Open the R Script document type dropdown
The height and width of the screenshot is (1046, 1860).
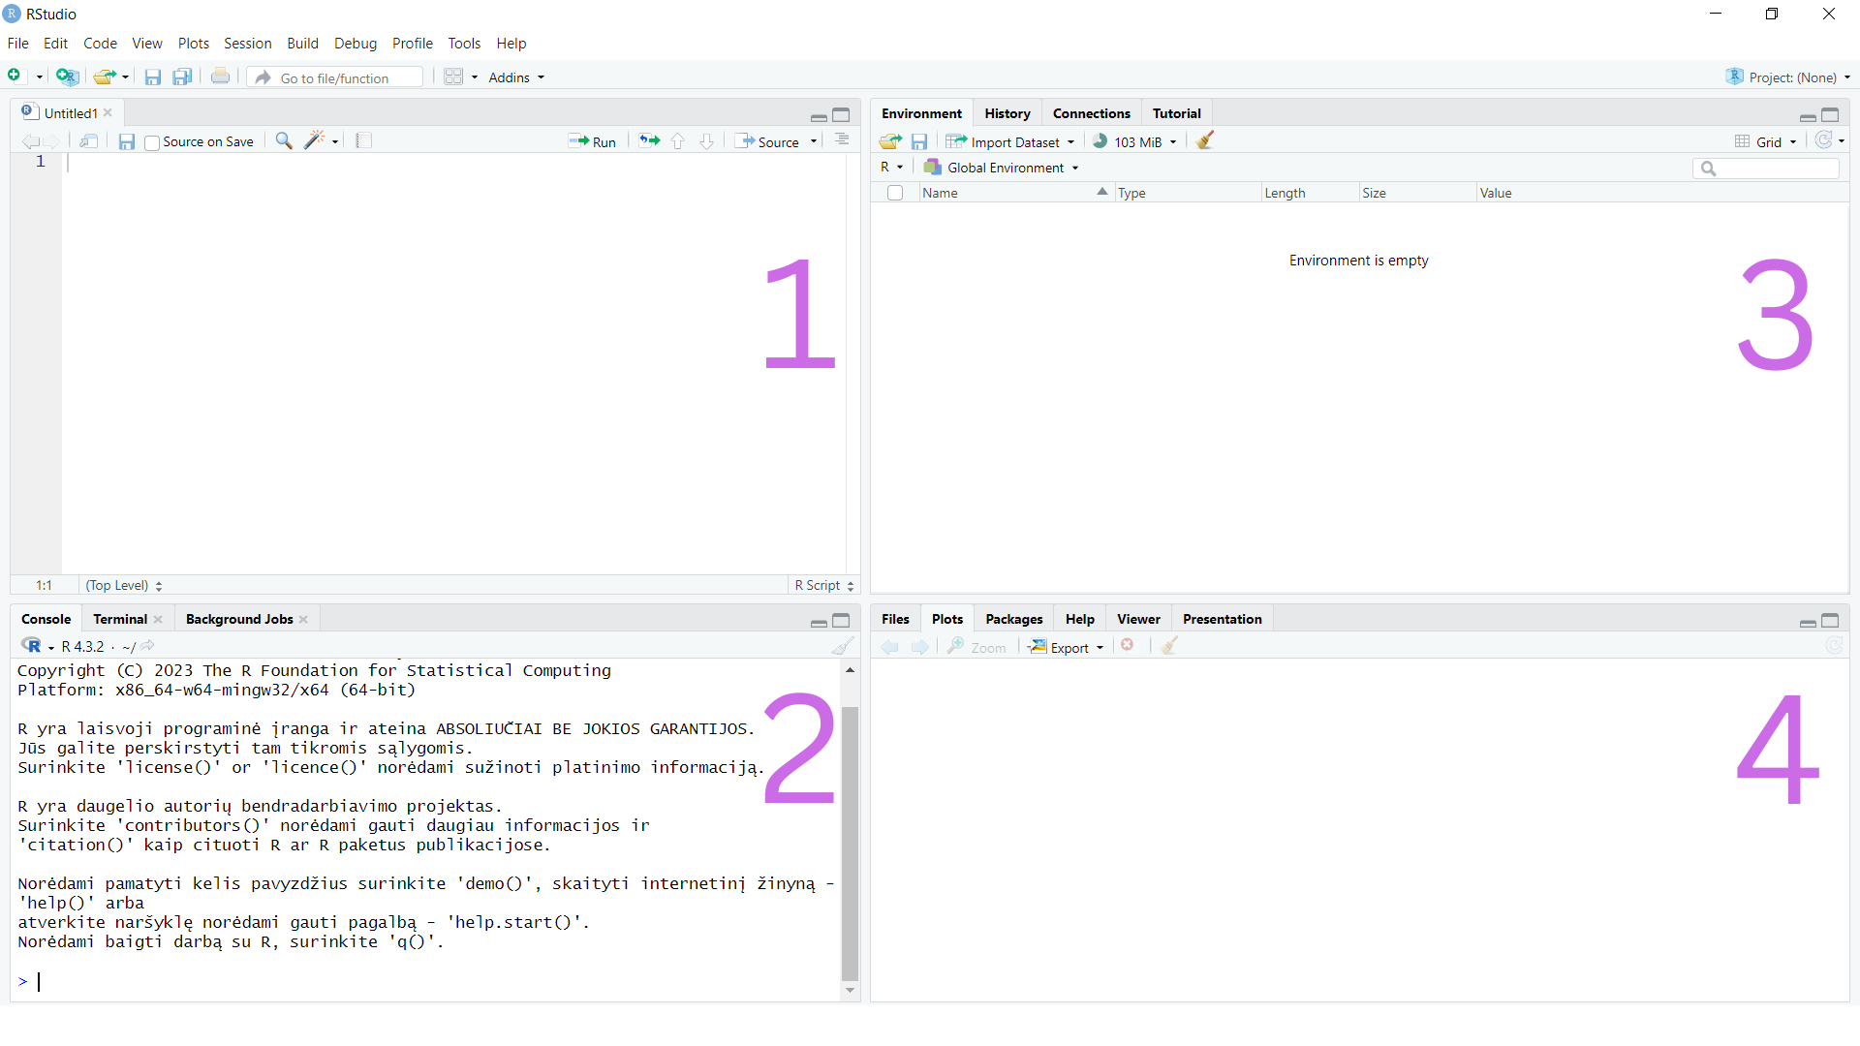(822, 585)
